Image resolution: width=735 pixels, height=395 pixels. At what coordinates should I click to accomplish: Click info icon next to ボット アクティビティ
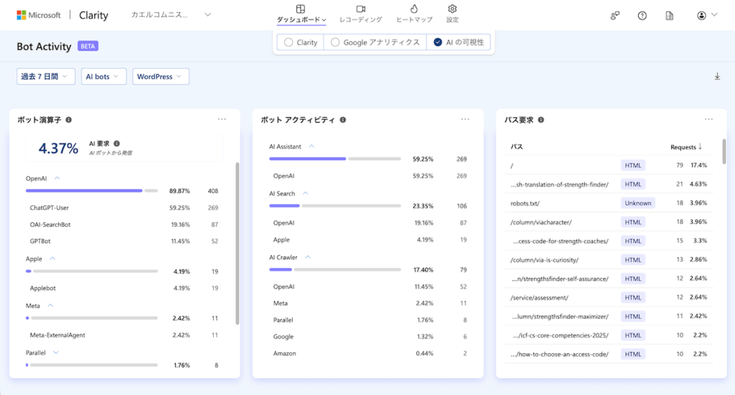(343, 120)
